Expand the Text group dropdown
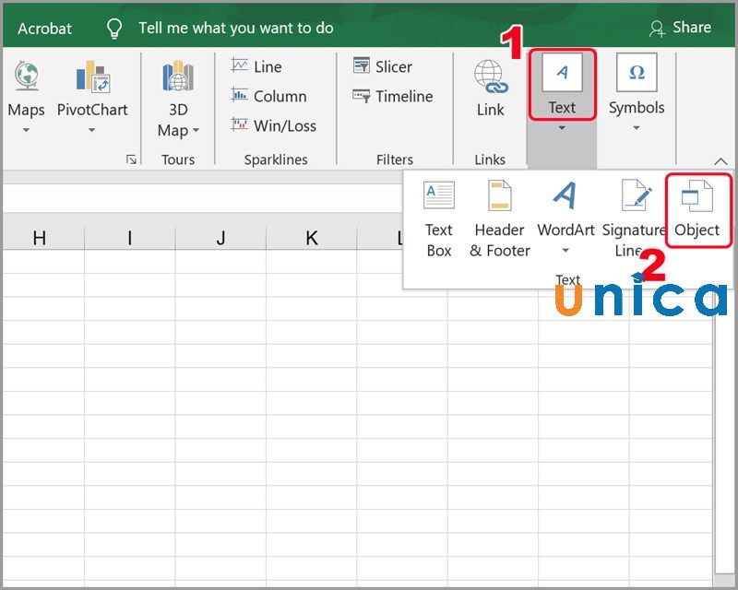Image resolution: width=738 pixels, height=590 pixels. (x=562, y=129)
